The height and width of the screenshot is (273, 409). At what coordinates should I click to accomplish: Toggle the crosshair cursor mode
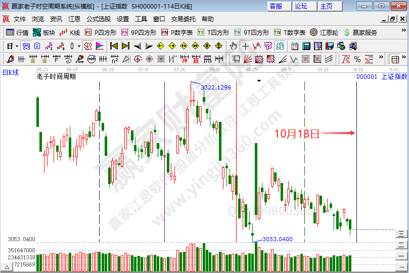(245, 46)
